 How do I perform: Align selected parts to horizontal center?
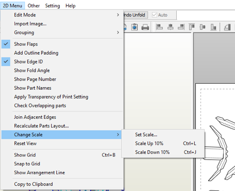170,27
